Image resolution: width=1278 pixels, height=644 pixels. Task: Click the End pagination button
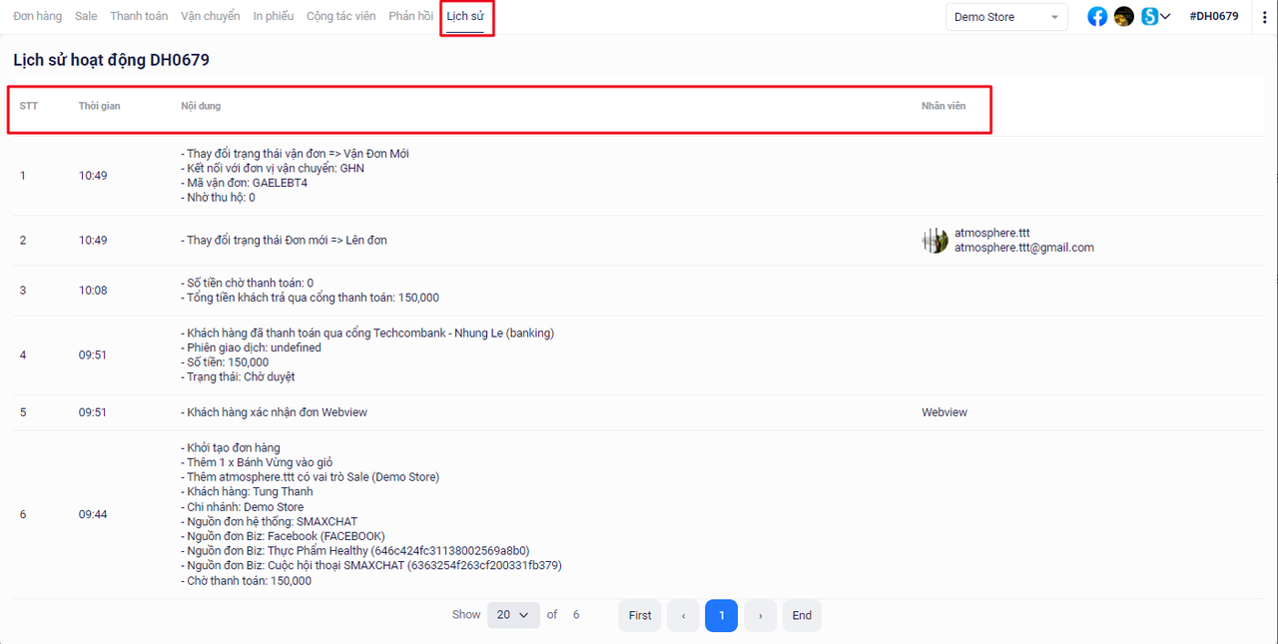(802, 616)
